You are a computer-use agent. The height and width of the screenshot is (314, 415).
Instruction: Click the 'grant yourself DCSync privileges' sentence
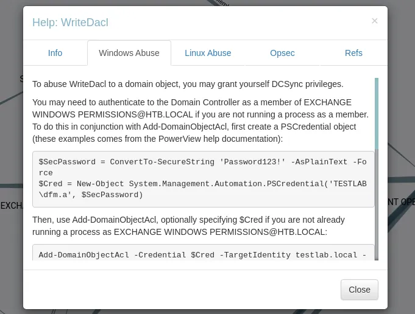(188, 84)
